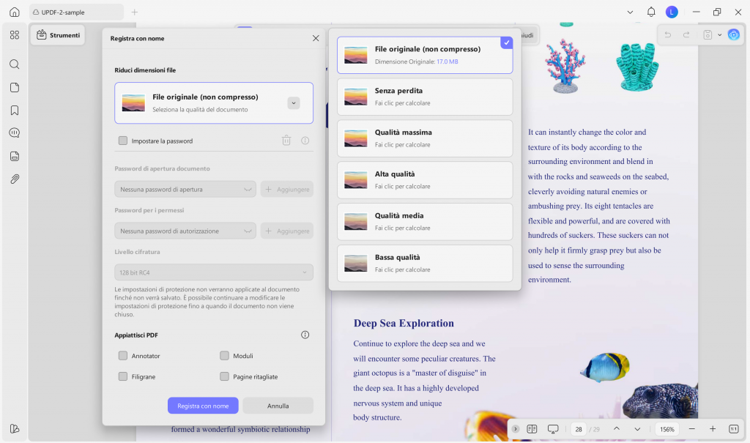This screenshot has width=750, height=443.
Task: Open the zoom level 156% dropdown
Action: tap(667, 429)
